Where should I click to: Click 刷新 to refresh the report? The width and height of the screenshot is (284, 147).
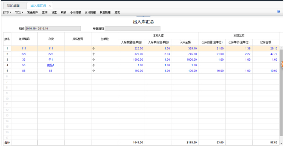(63, 12)
